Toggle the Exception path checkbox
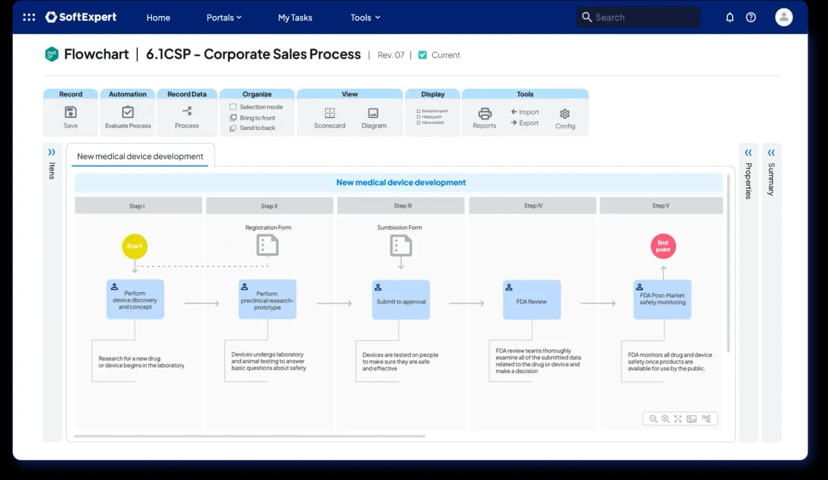 [x=419, y=111]
